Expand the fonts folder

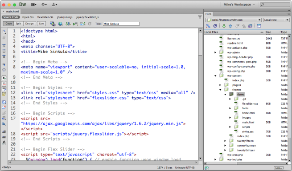pos(230,108)
